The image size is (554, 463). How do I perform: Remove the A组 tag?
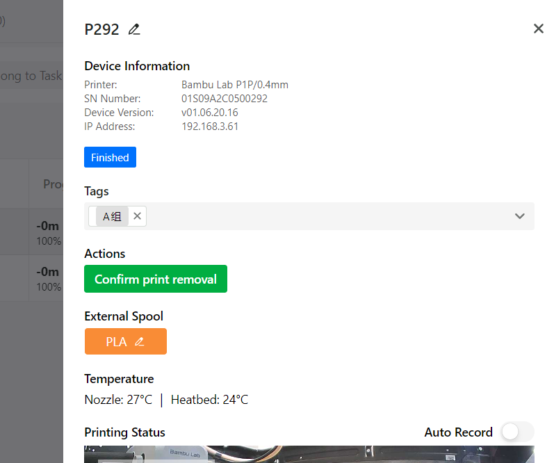coord(137,216)
